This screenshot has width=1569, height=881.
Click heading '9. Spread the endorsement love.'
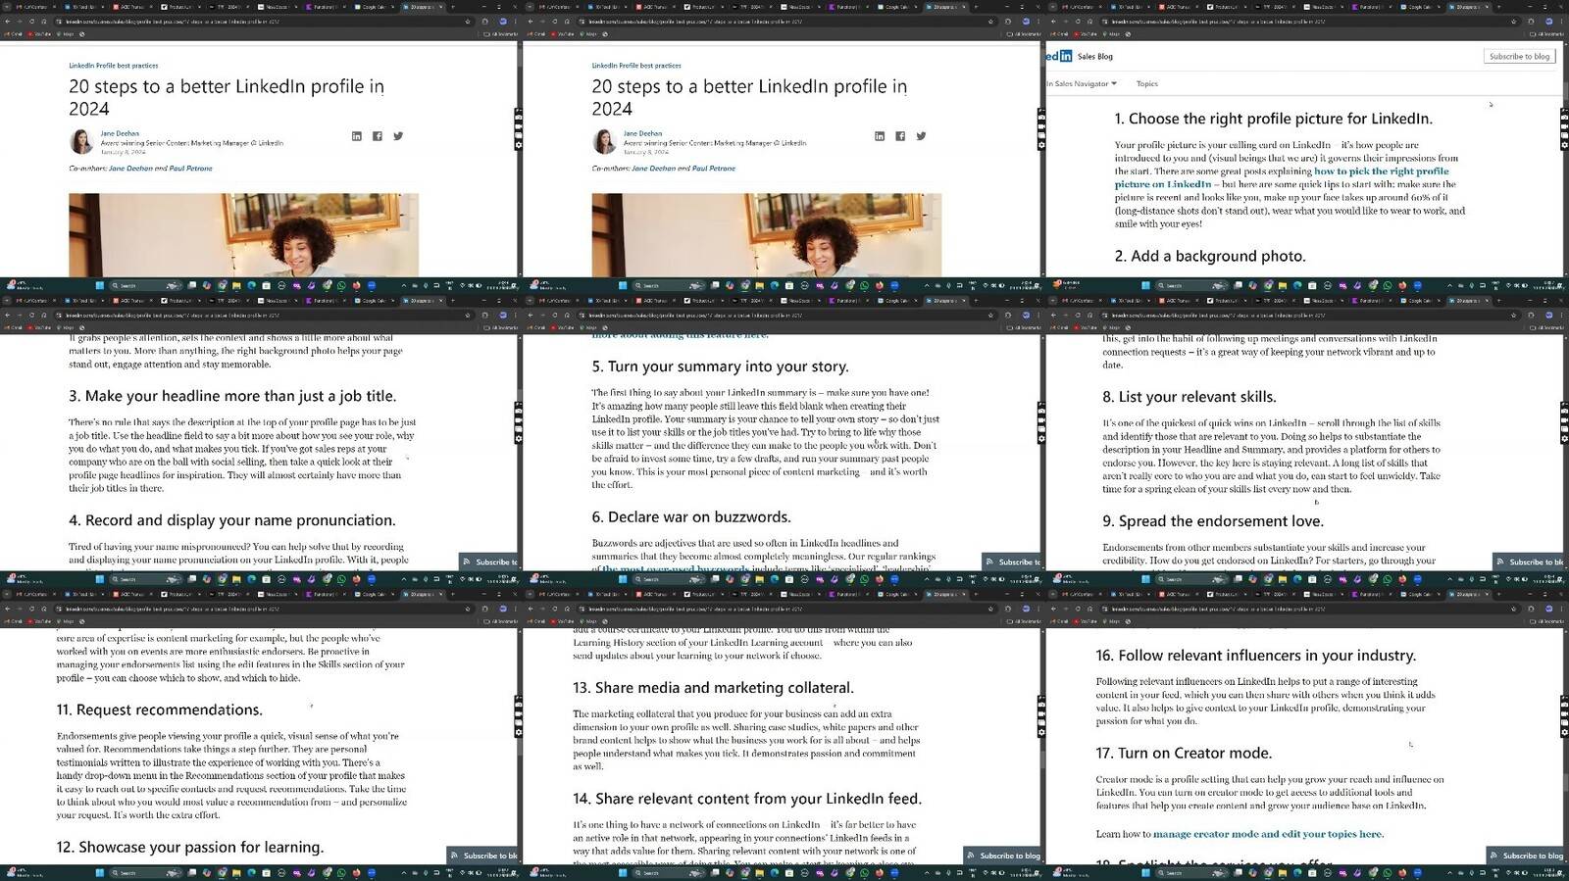coord(1212,521)
